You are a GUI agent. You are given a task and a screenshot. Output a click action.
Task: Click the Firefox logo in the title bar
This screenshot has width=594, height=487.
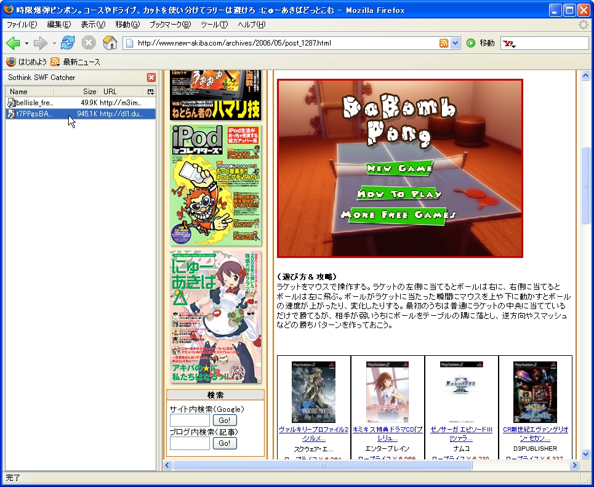(9, 9)
